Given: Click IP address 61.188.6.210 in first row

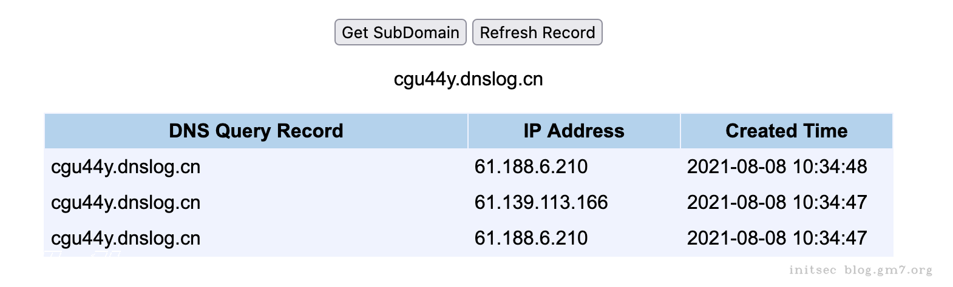Looking at the screenshot, I should 531,167.
